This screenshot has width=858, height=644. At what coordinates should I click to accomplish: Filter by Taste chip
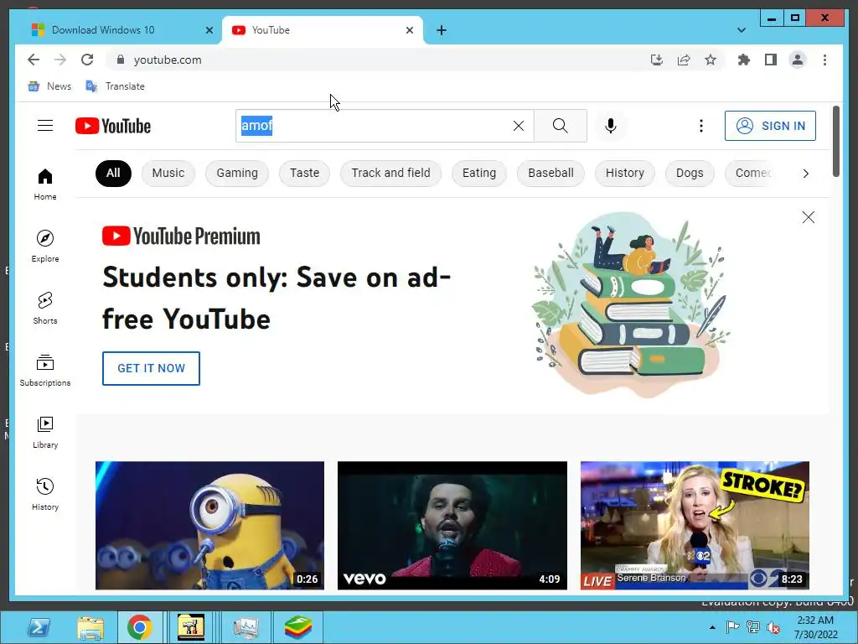(304, 173)
